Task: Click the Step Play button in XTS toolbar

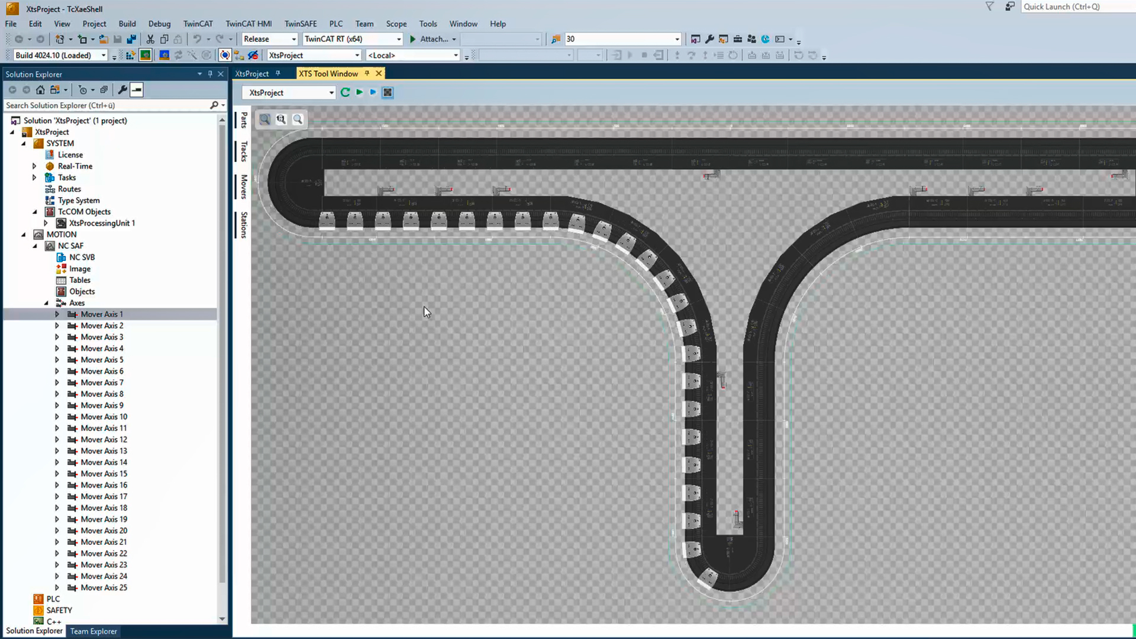Action: tap(373, 92)
